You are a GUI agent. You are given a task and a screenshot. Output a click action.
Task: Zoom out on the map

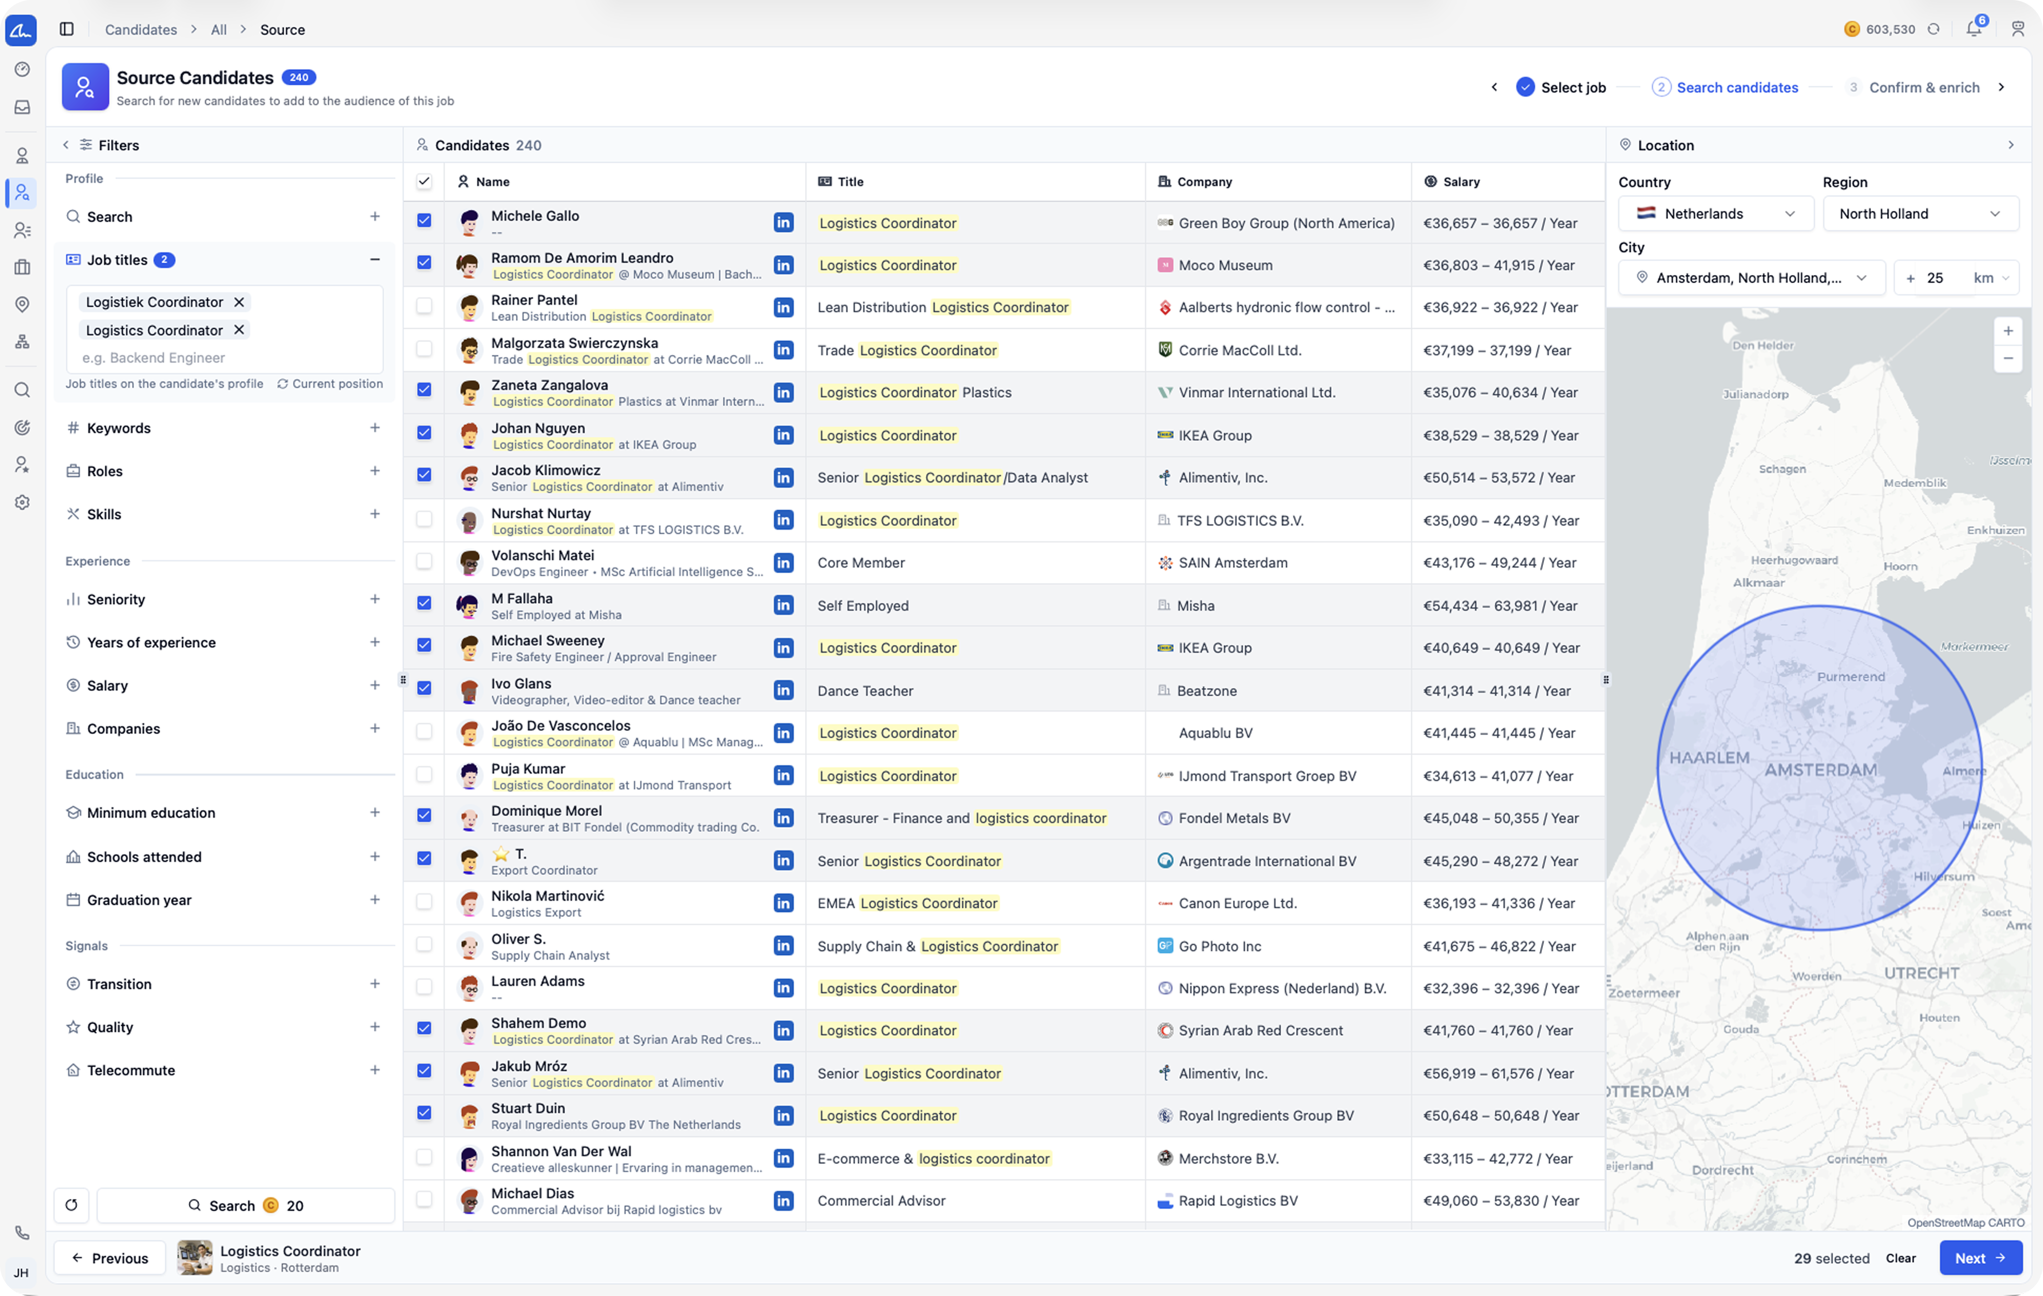pos(2008,358)
